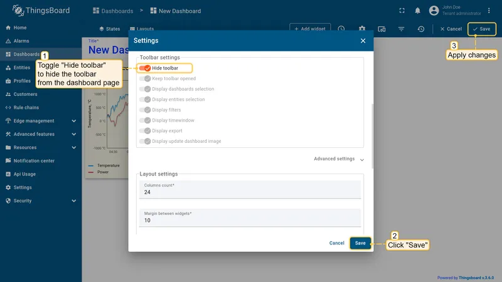Image resolution: width=502 pixels, height=282 pixels.
Task: Open Settings in sidebar
Action: coord(41,187)
